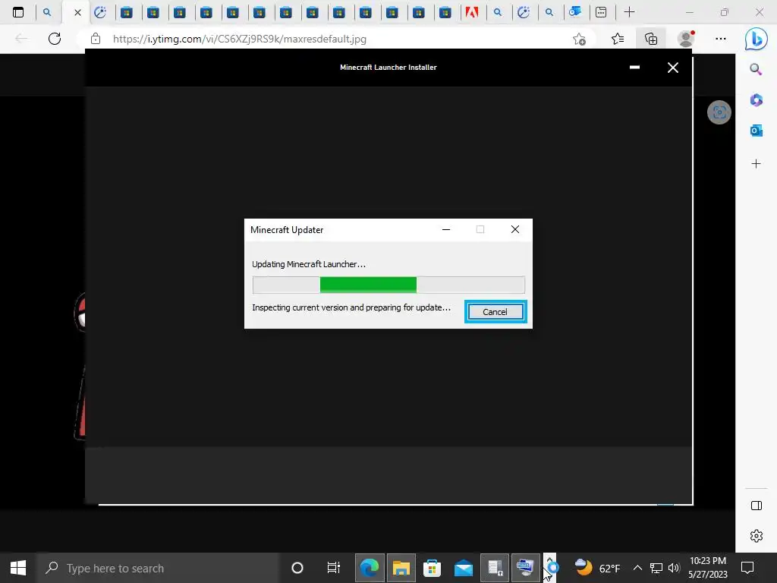This screenshot has height=583, width=777.
Task: Open the Favorites list
Action: tap(618, 39)
